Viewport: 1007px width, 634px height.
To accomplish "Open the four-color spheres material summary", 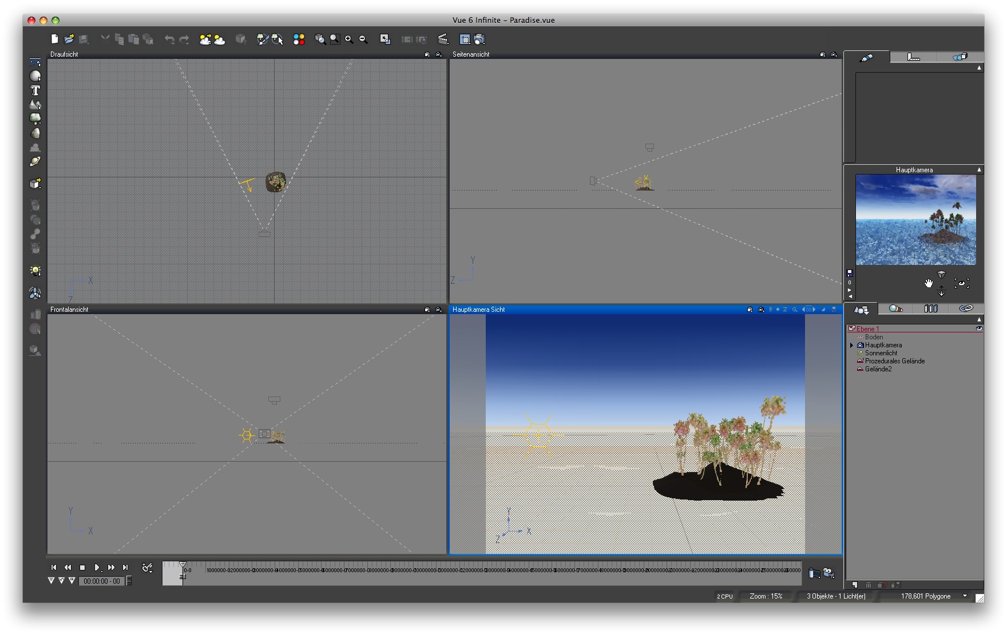I will [x=299, y=39].
